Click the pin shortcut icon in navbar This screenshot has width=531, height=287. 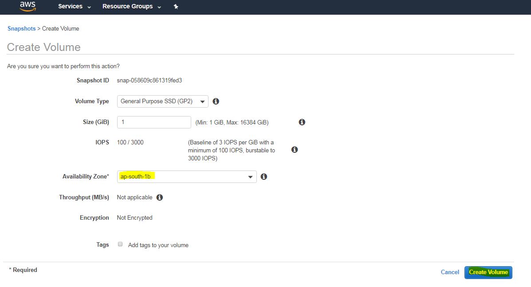[x=176, y=7]
